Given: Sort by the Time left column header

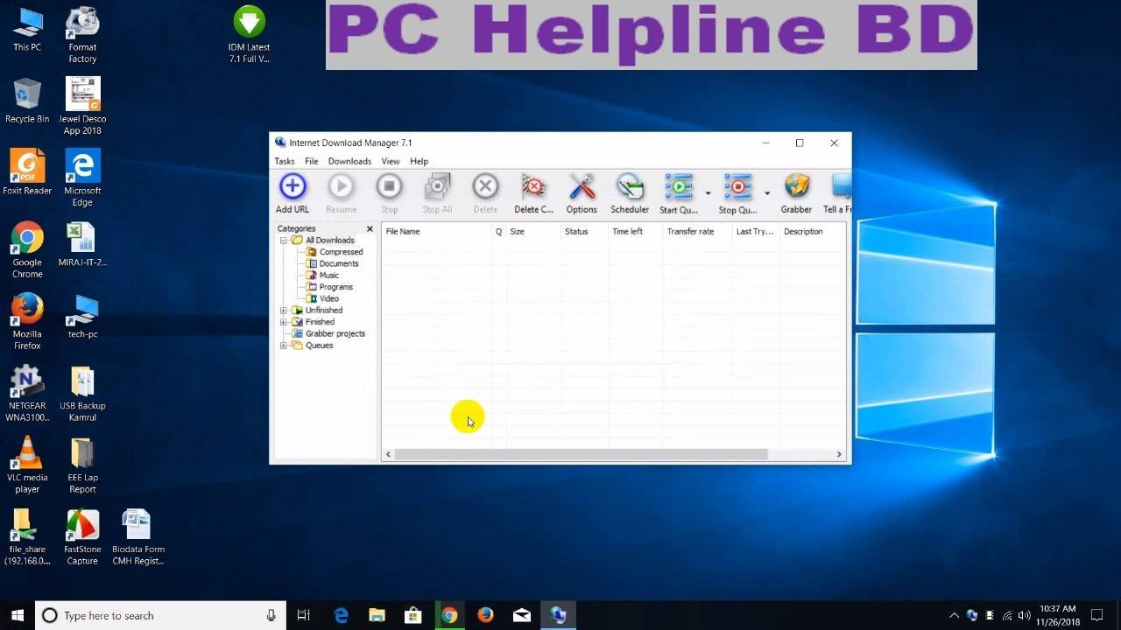Looking at the screenshot, I should pos(636,232).
